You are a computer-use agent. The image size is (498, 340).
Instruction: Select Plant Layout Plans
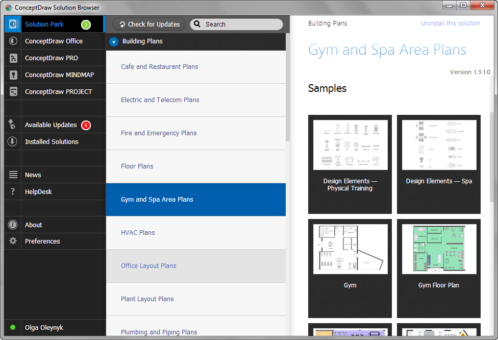point(195,299)
